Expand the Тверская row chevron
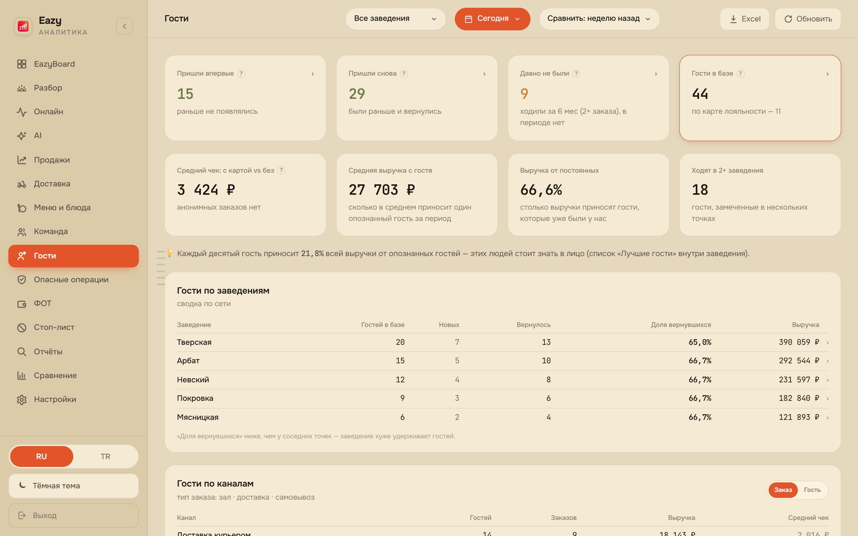Image resolution: width=858 pixels, height=536 pixels. [828, 342]
